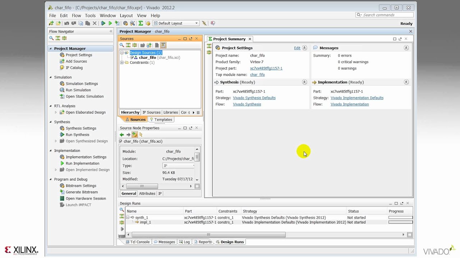The height and width of the screenshot is (258, 460).
Task: Collapse the Design Sources tree node
Action: [122, 53]
